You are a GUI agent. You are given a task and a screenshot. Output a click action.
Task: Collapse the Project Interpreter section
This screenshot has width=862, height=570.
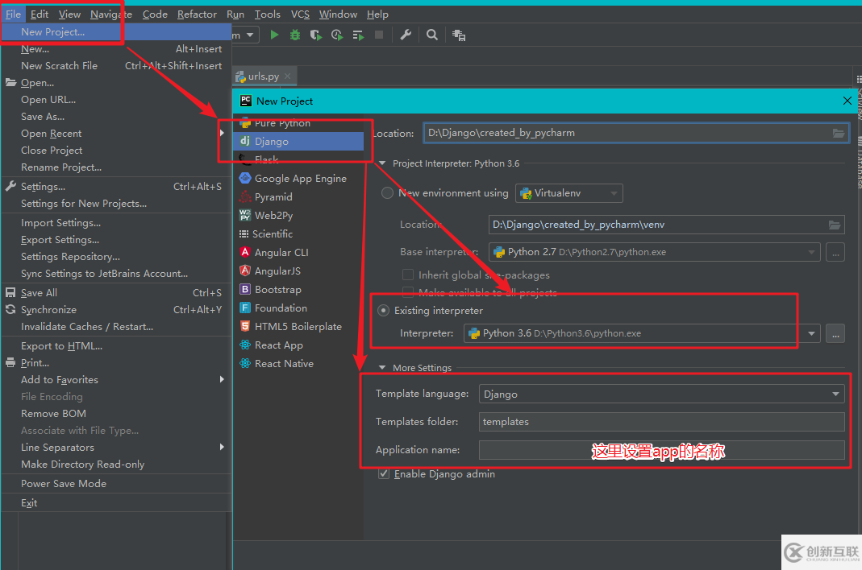tap(383, 163)
